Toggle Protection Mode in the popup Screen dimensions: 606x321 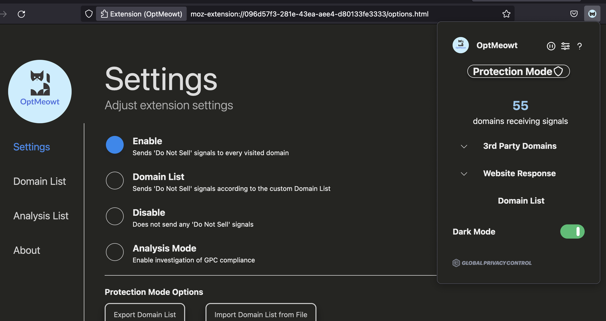[518, 71]
